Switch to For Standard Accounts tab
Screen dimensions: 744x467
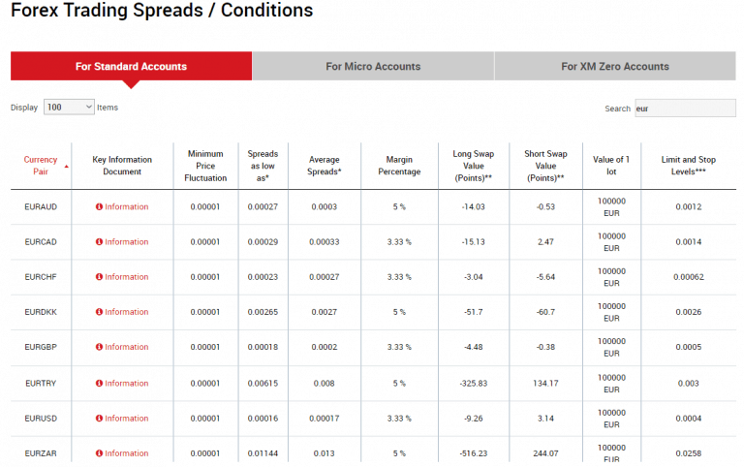point(131,67)
